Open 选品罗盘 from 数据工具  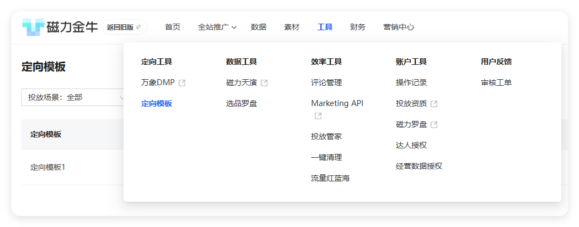coord(242,104)
